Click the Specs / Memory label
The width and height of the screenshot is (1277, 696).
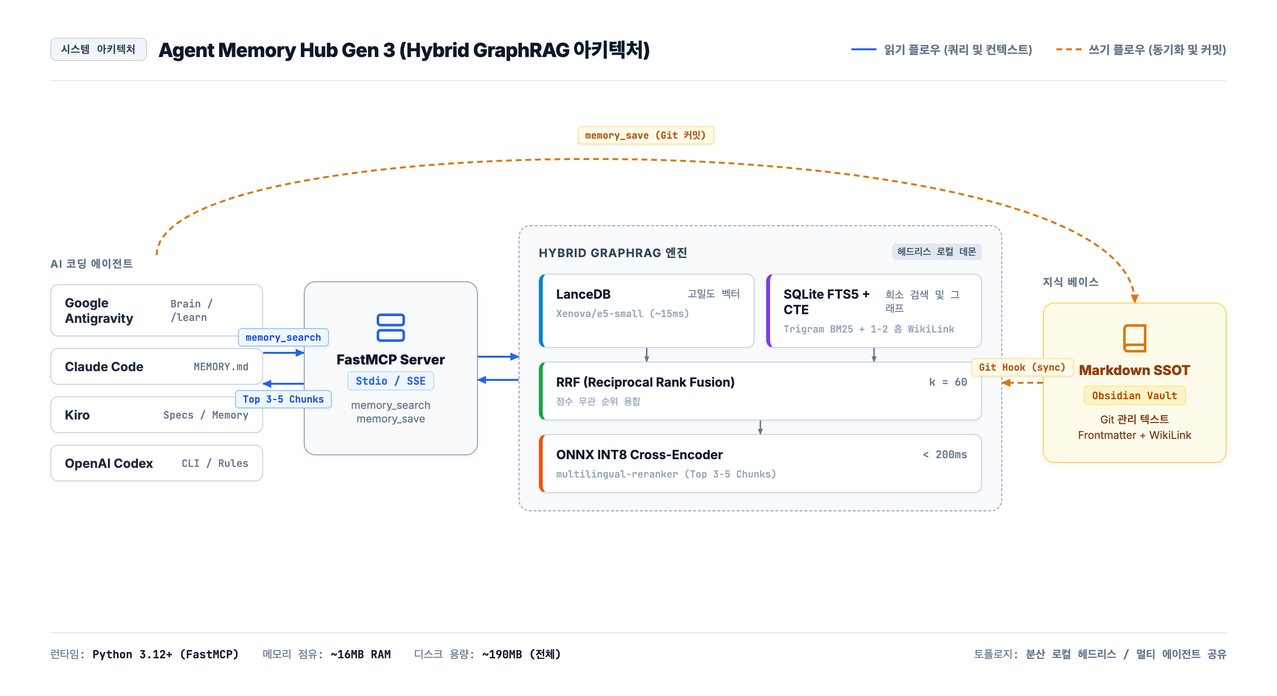[x=206, y=415]
